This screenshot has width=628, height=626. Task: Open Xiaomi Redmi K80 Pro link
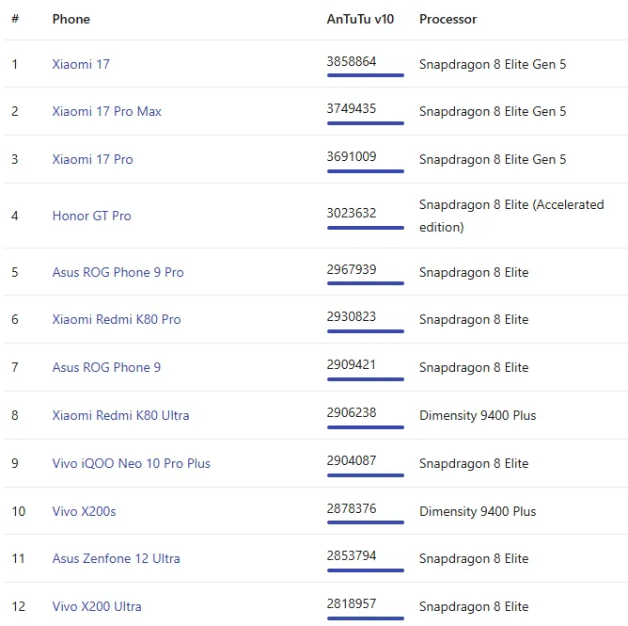pyautogui.click(x=117, y=319)
